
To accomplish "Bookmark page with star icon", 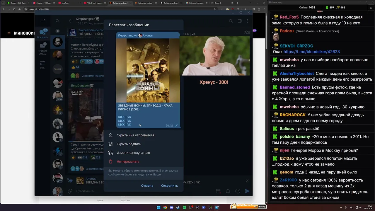I will (215, 9).
